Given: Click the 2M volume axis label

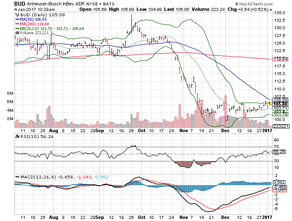Looking at the screenshot, I should pyautogui.click(x=10, y=119).
